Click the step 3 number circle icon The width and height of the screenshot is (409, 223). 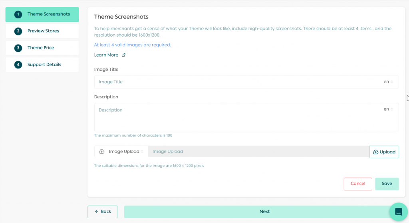pyautogui.click(x=18, y=48)
